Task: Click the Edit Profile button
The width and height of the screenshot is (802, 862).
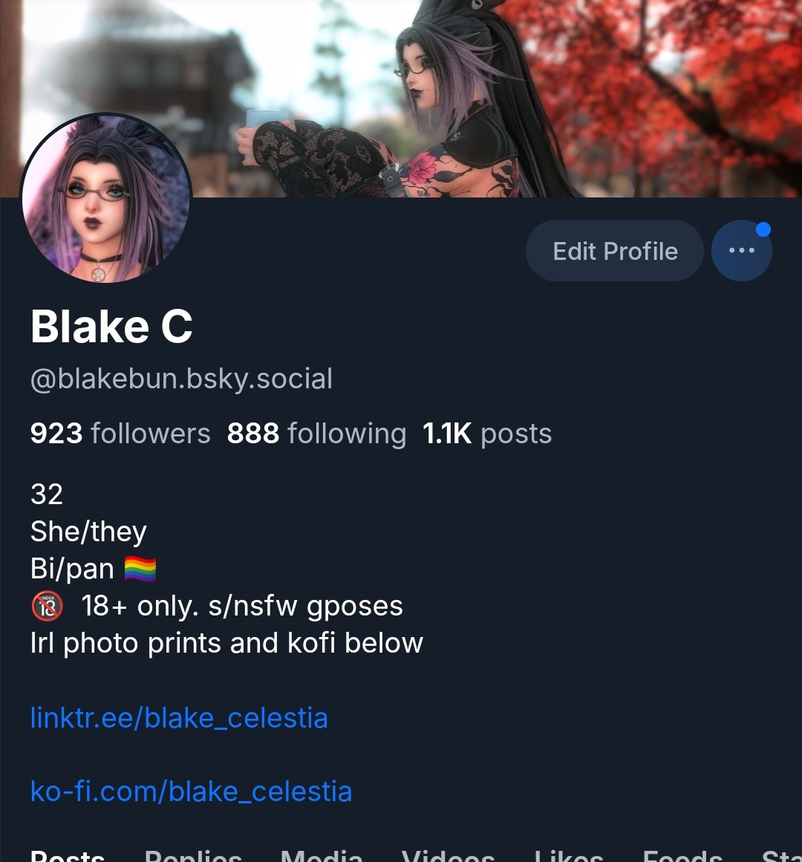Action: coord(615,251)
